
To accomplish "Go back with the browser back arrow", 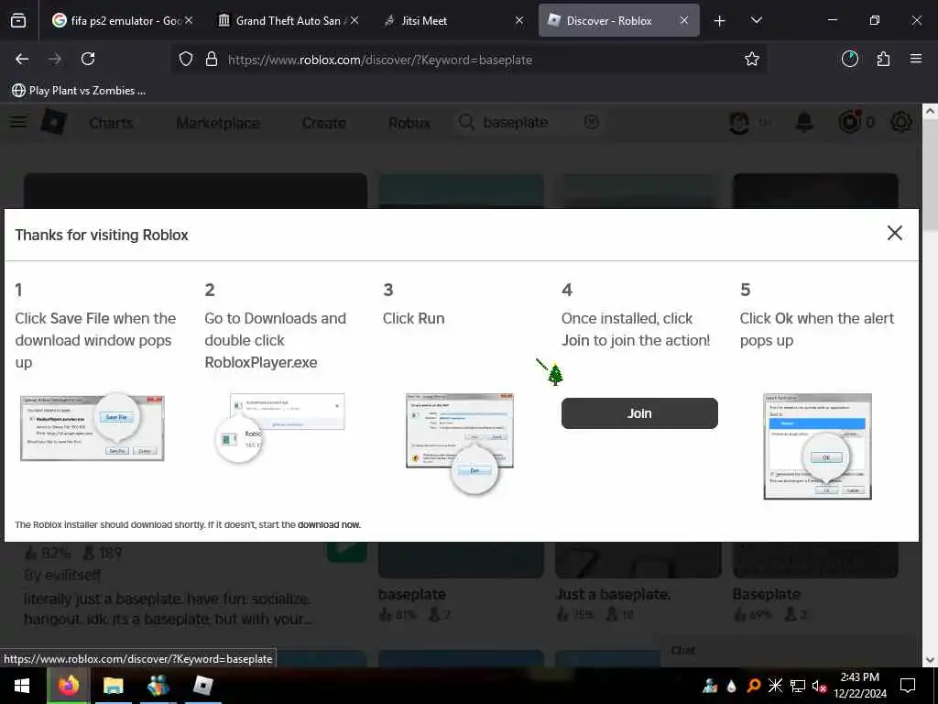I will tap(22, 59).
